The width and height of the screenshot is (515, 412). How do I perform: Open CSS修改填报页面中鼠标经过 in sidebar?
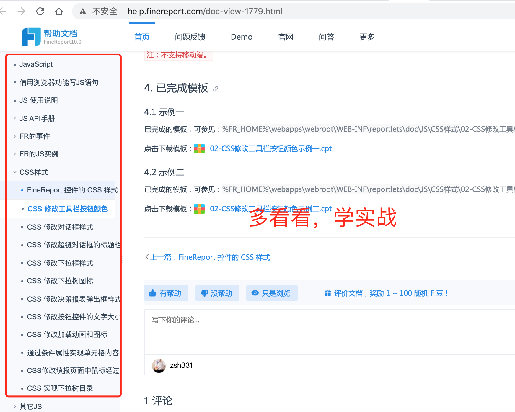(73, 371)
